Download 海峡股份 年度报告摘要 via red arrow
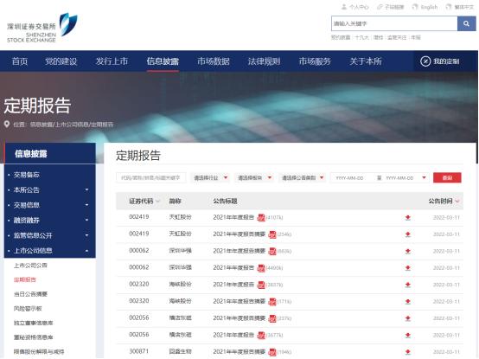Image resolution: width=479 pixels, height=359 pixels. [x=408, y=302]
